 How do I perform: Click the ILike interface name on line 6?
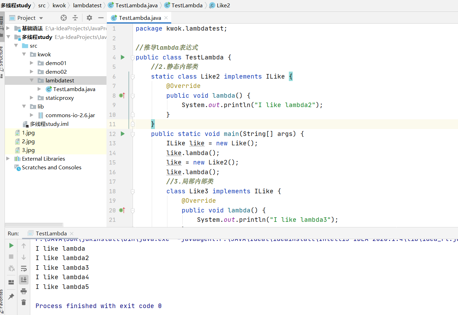pos(275,76)
